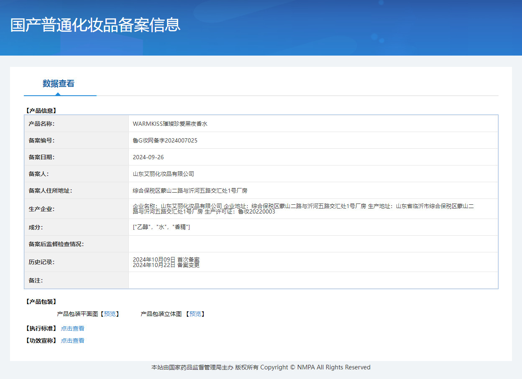This screenshot has height=379, width=522.
Task: Click page title 国产普通化妆品备案信息
Action: click(x=95, y=25)
